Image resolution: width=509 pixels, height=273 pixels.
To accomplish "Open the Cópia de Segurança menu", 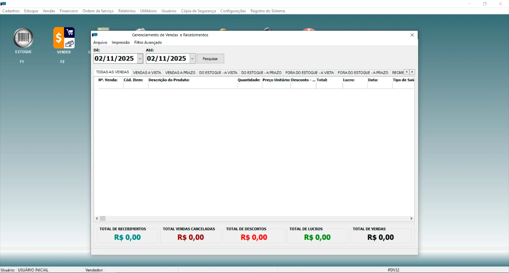I will pyautogui.click(x=198, y=11).
